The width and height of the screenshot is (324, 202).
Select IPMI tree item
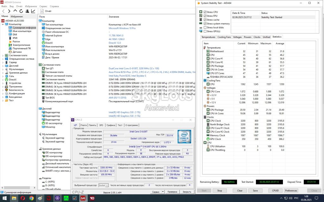coord(15,38)
